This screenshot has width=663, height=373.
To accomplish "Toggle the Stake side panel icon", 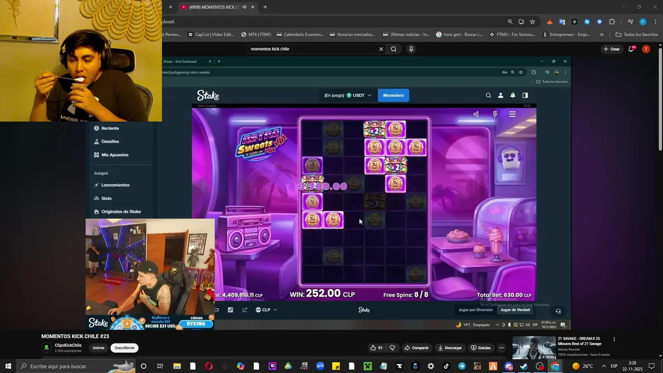I will pos(525,95).
